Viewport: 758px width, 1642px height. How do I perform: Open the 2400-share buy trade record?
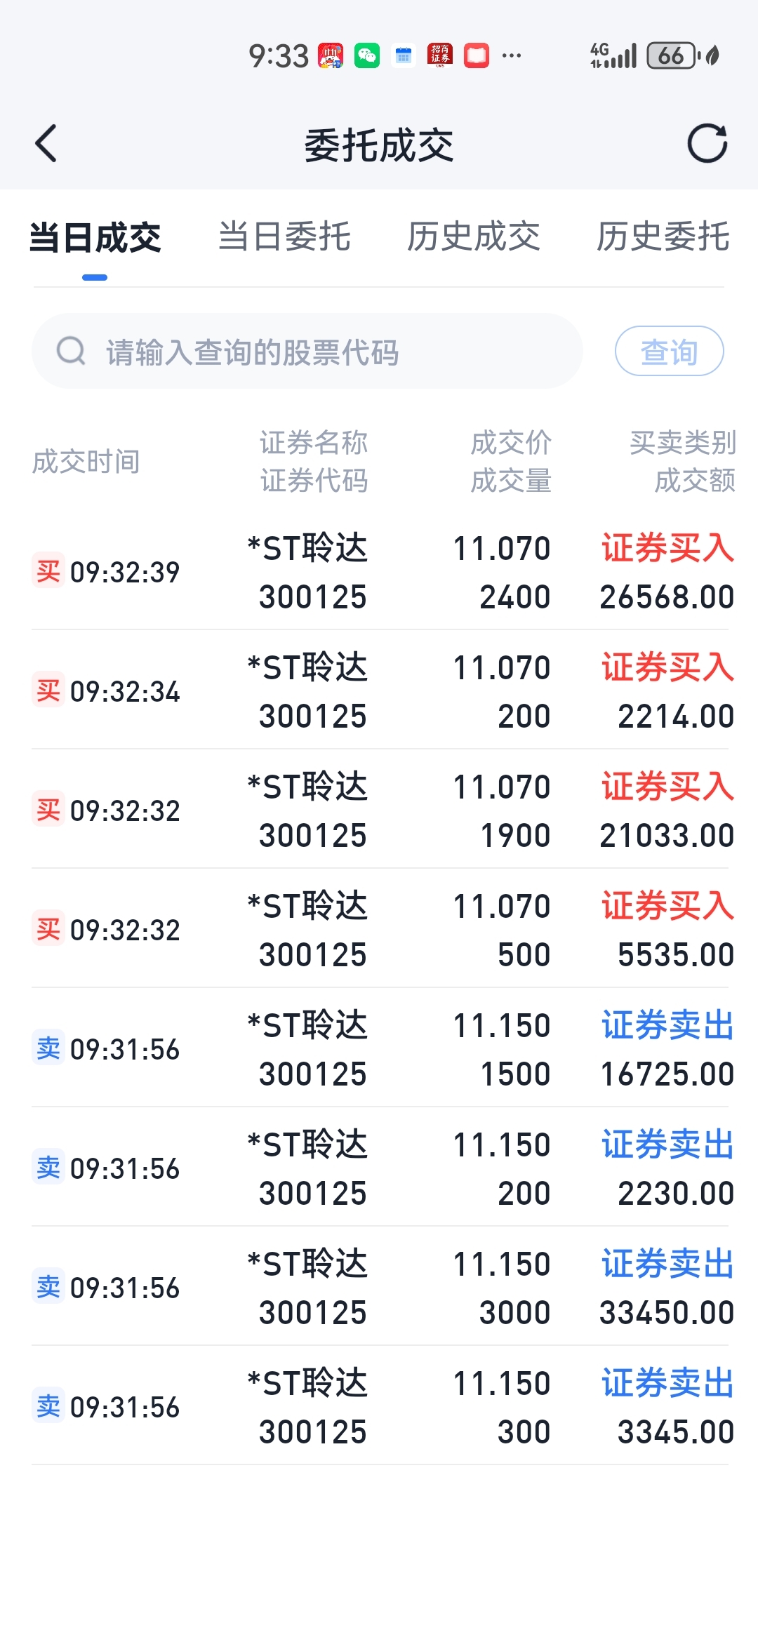tap(379, 572)
